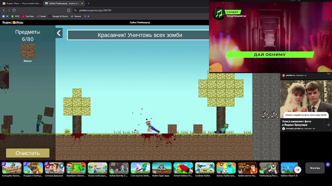Close the Нубик Плейграунд tab
Viewport: 332px width, 186px height.
[x=82, y=3]
